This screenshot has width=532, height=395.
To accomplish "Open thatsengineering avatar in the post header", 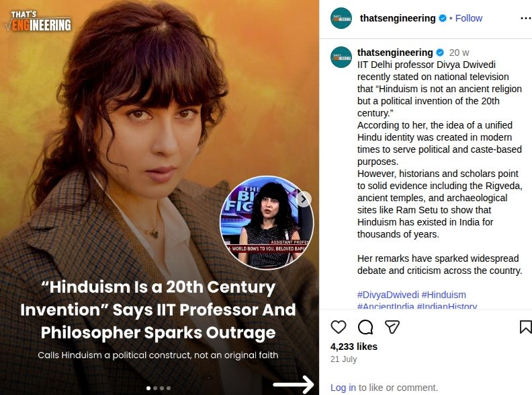I will point(341,18).
